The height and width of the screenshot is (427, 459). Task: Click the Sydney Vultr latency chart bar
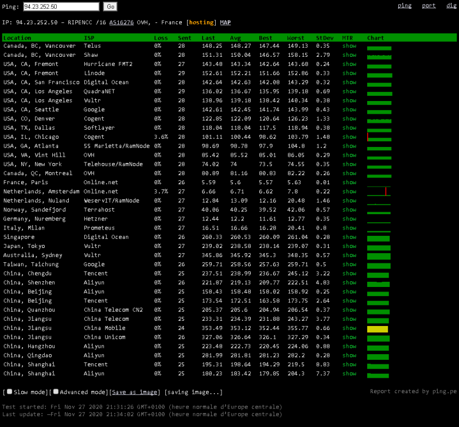coord(379,256)
